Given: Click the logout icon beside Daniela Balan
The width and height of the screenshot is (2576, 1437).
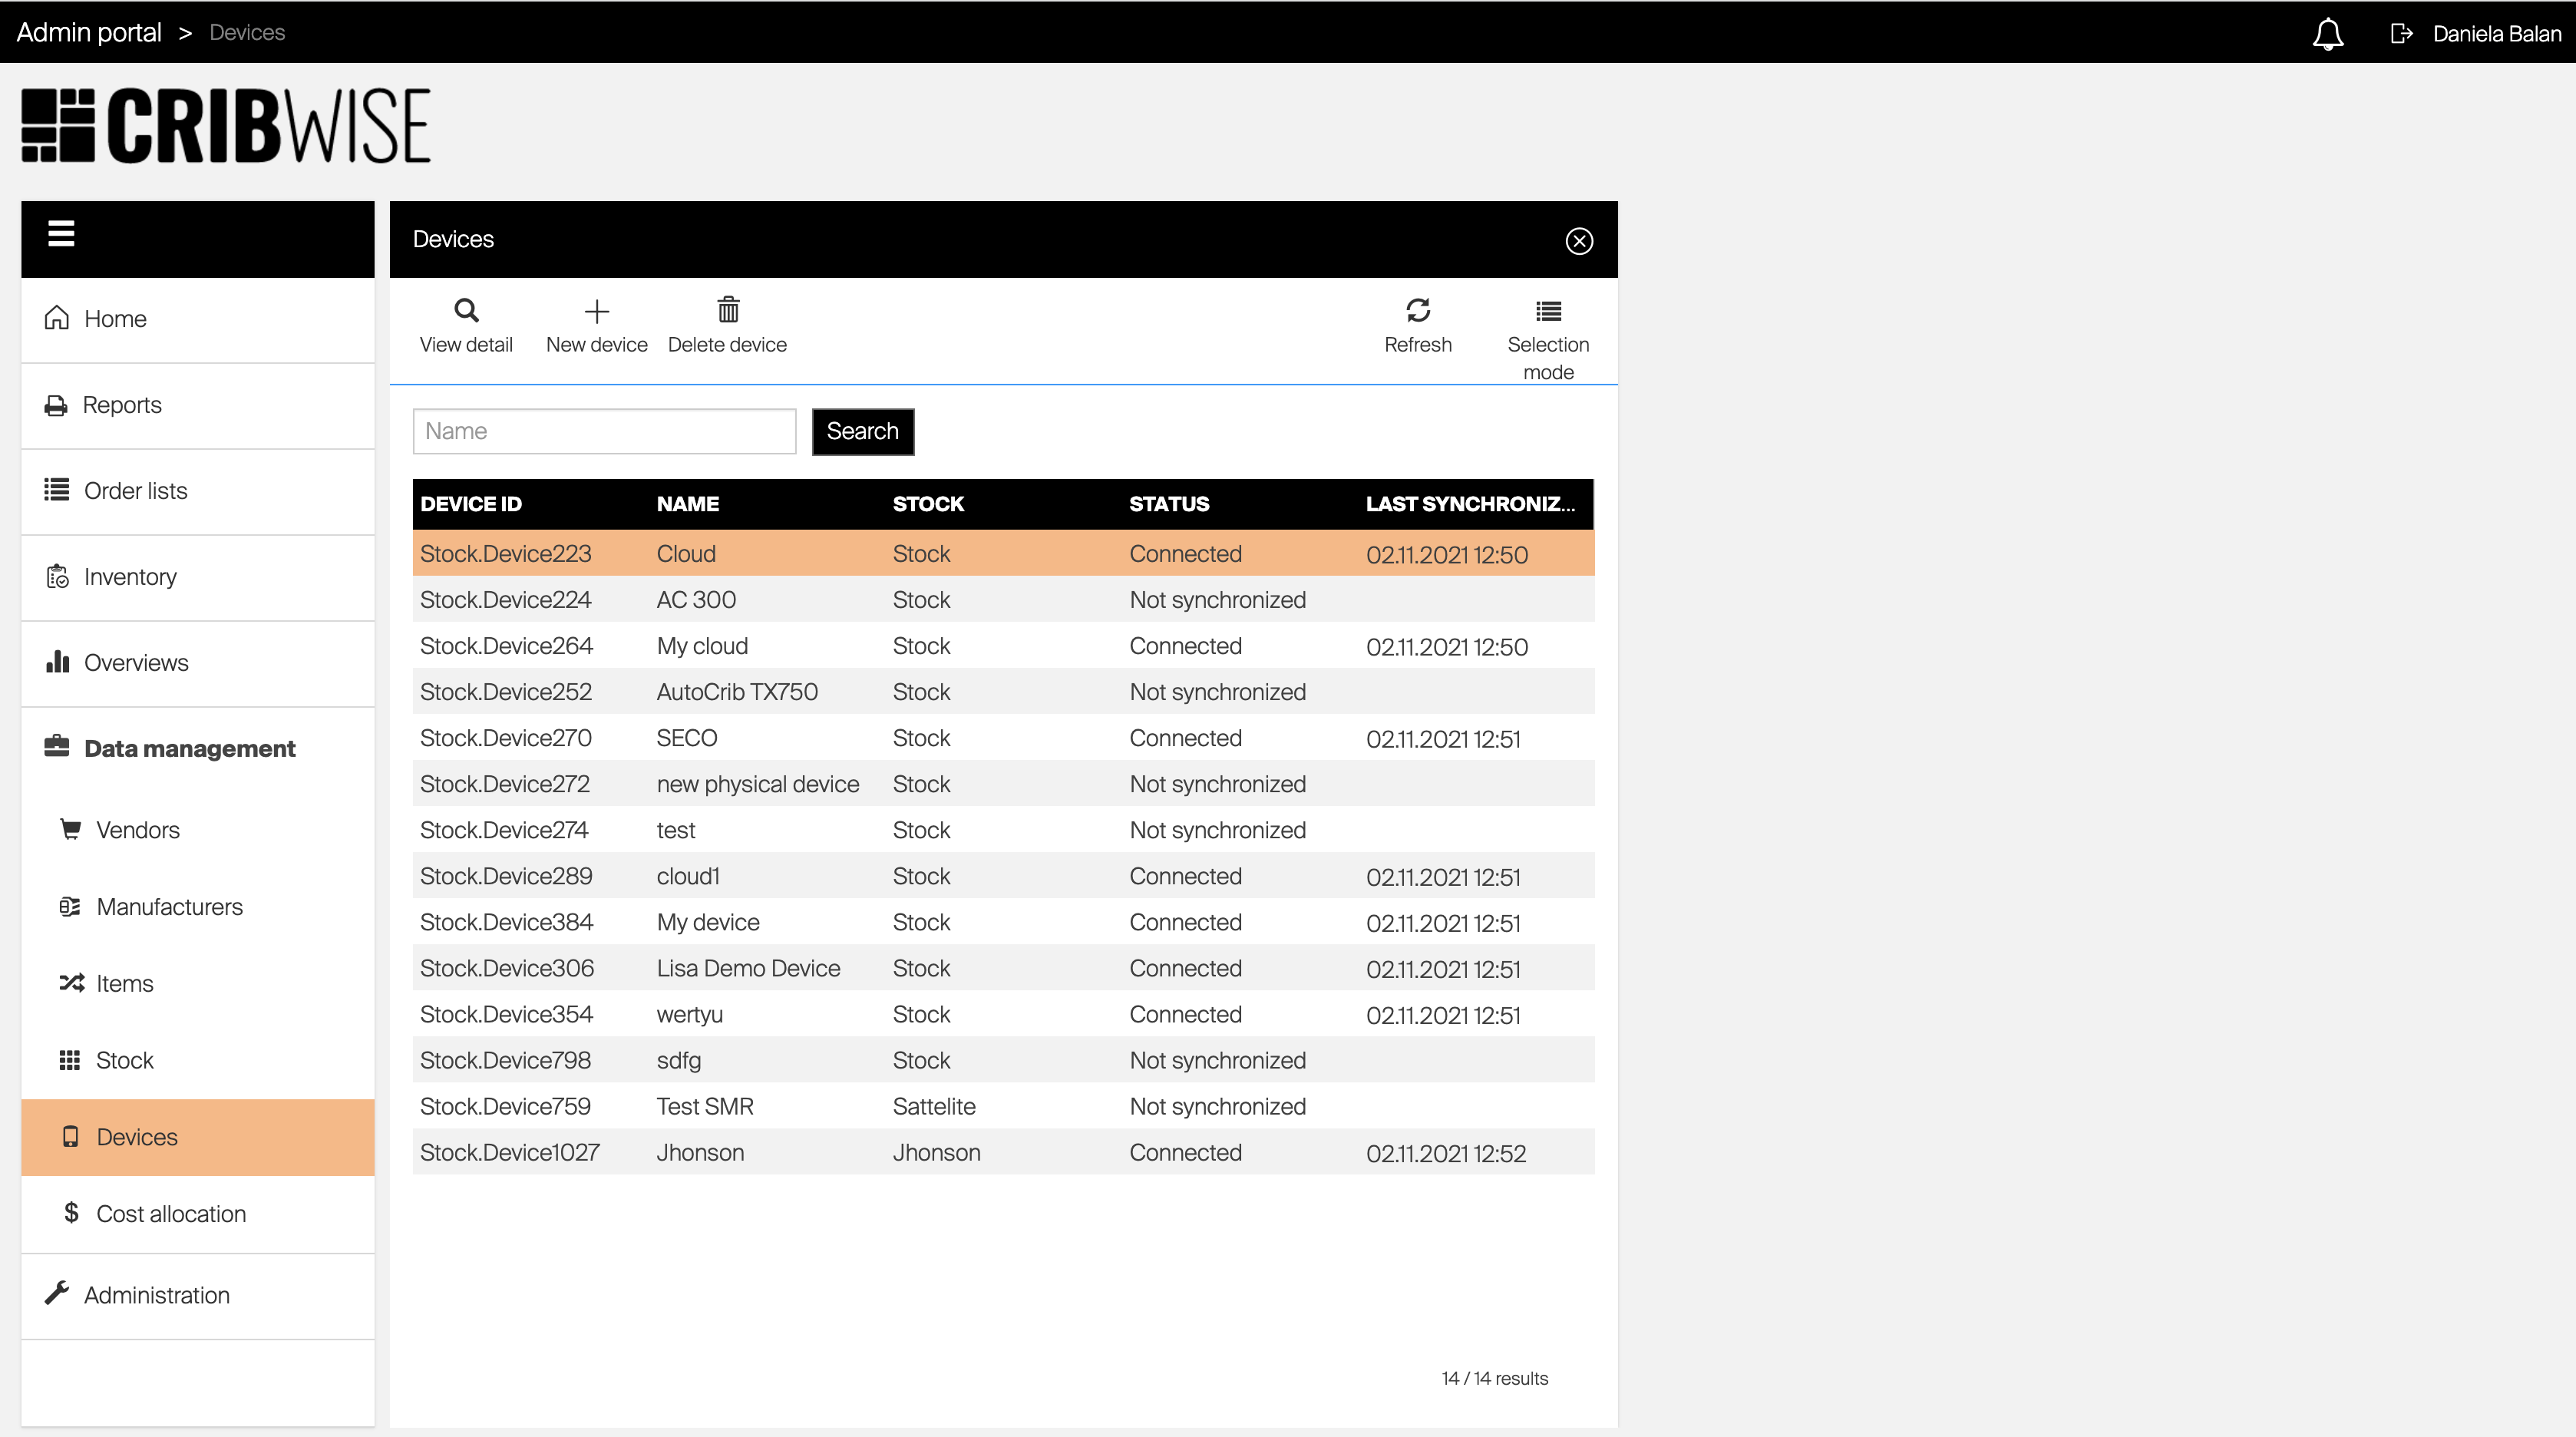Looking at the screenshot, I should [2400, 34].
